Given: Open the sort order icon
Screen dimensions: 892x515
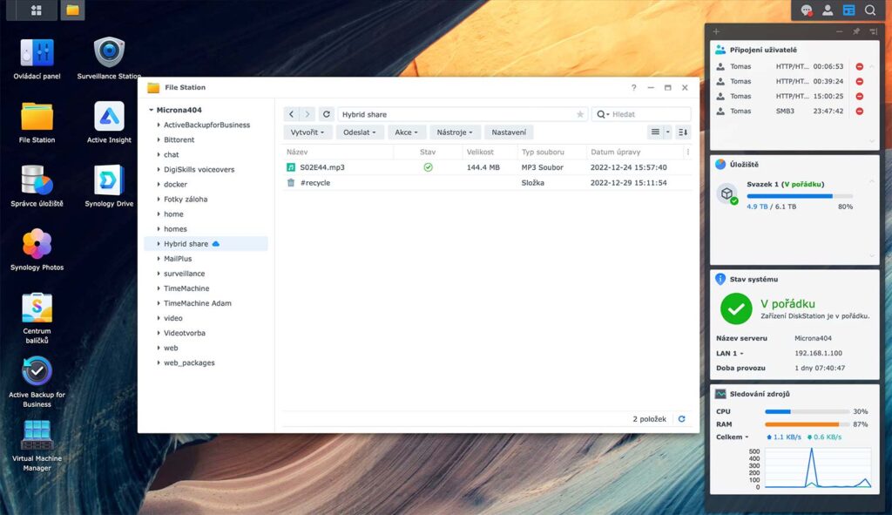Looking at the screenshot, I should click(683, 132).
